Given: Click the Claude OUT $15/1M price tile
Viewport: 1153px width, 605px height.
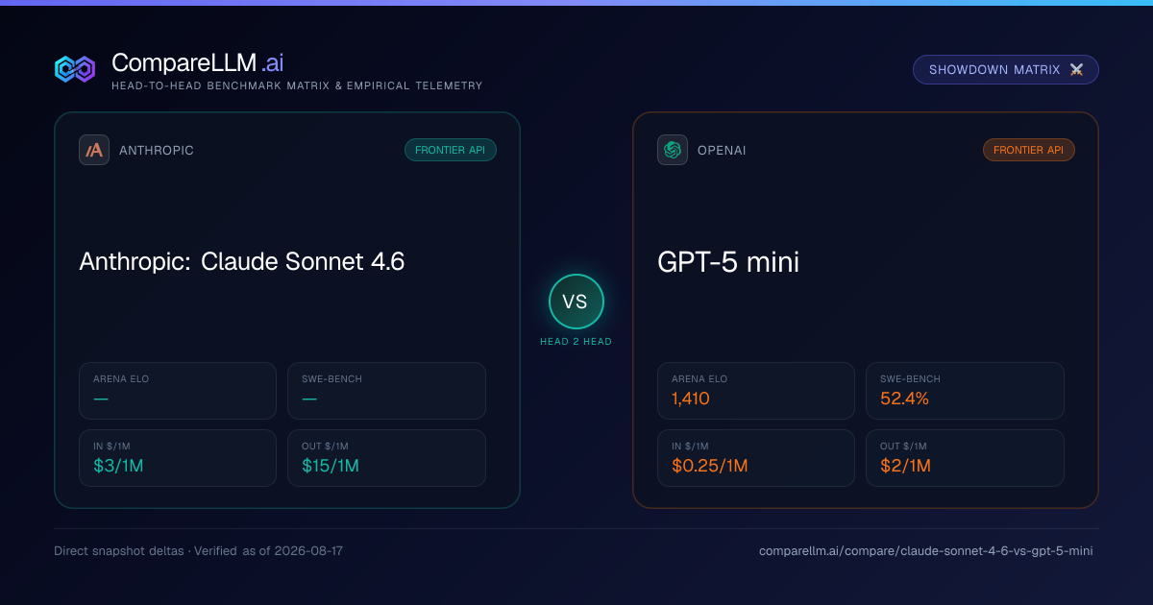Looking at the screenshot, I should pyautogui.click(x=386, y=458).
